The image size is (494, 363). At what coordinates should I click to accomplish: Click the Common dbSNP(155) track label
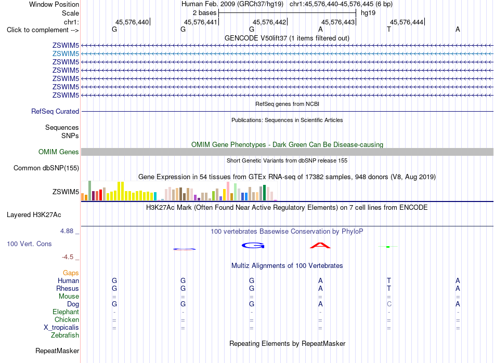point(46,168)
